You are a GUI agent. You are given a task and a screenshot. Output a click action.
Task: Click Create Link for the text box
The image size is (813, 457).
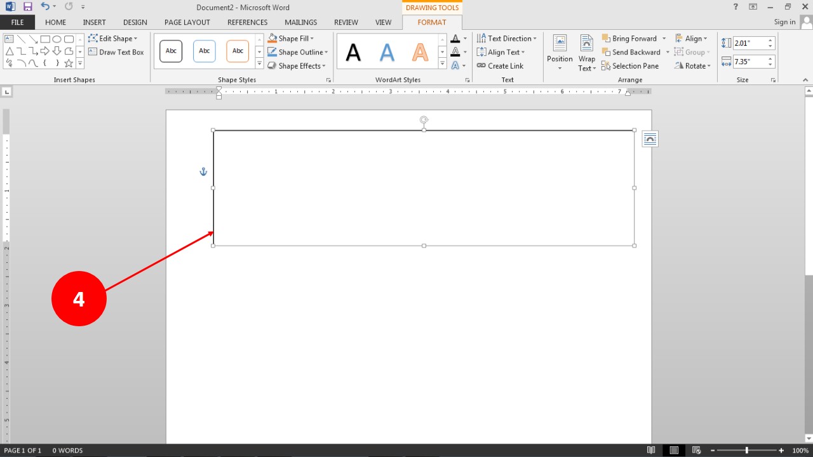pos(500,66)
